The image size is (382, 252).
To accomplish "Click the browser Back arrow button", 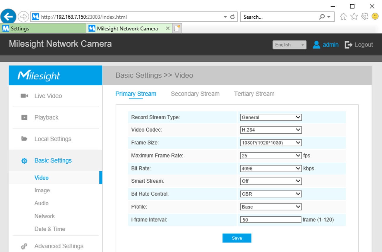I will tap(8, 17).
